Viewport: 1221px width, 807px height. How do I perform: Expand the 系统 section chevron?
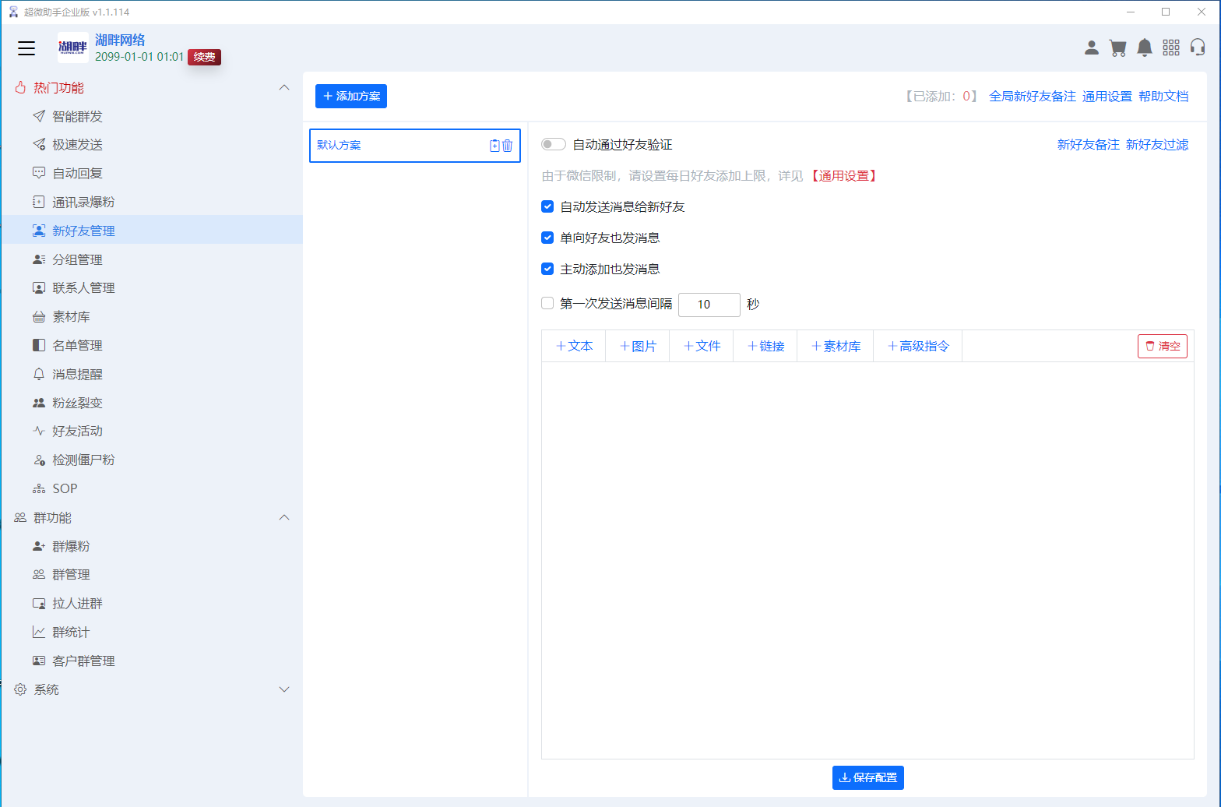(284, 689)
